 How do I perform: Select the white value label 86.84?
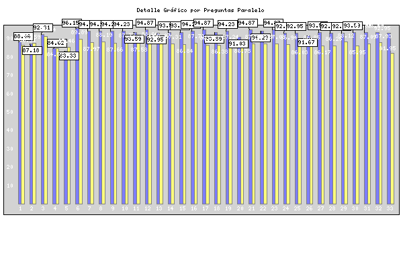click(x=184, y=51)
